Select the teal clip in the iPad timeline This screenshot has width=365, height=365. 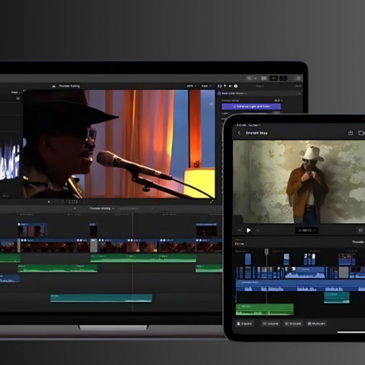click(x=337, y=297)
